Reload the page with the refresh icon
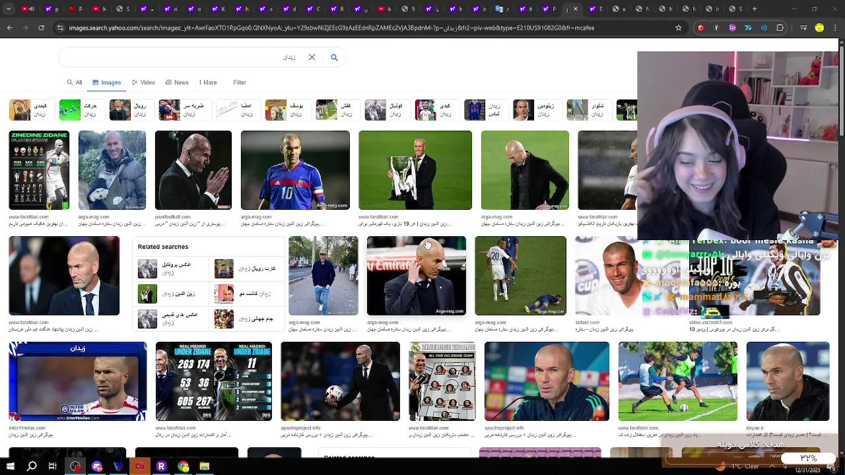 click(42, 28)
